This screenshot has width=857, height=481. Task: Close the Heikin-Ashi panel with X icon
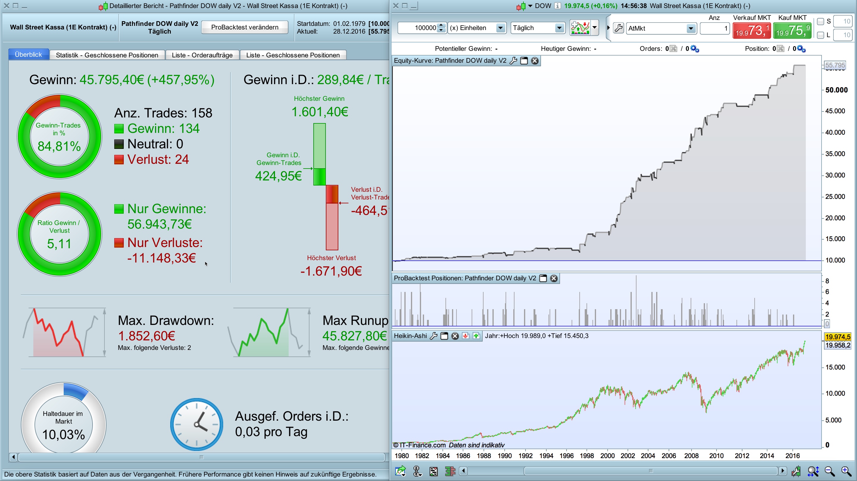455,336
